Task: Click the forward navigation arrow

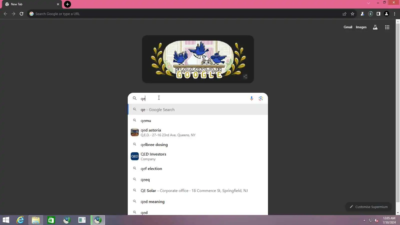Action: click(13, 14)
